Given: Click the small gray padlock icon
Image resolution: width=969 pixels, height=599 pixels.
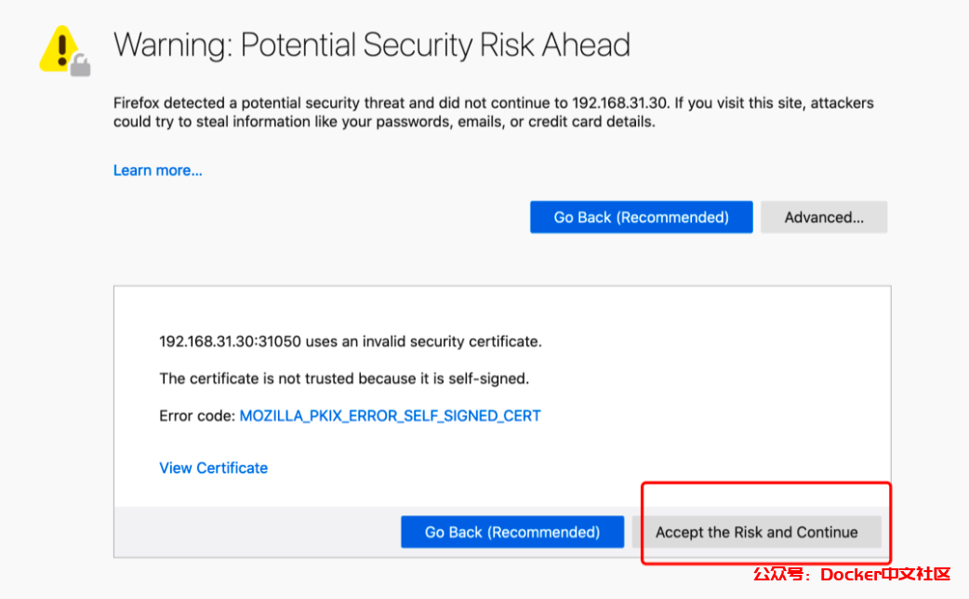Looking at the screenshot, I should tap(81, 66).
